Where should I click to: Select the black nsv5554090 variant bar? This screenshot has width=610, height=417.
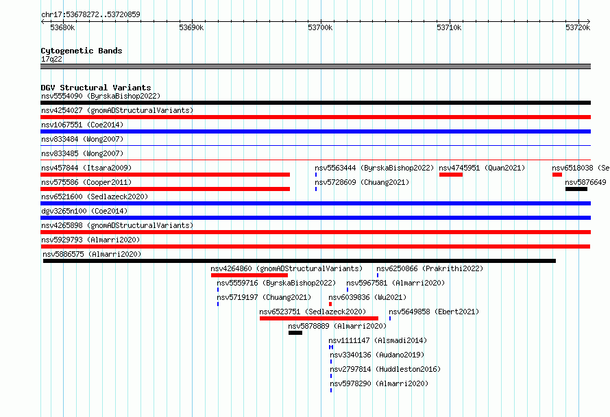pyautogui.click(x=315, y=103)
